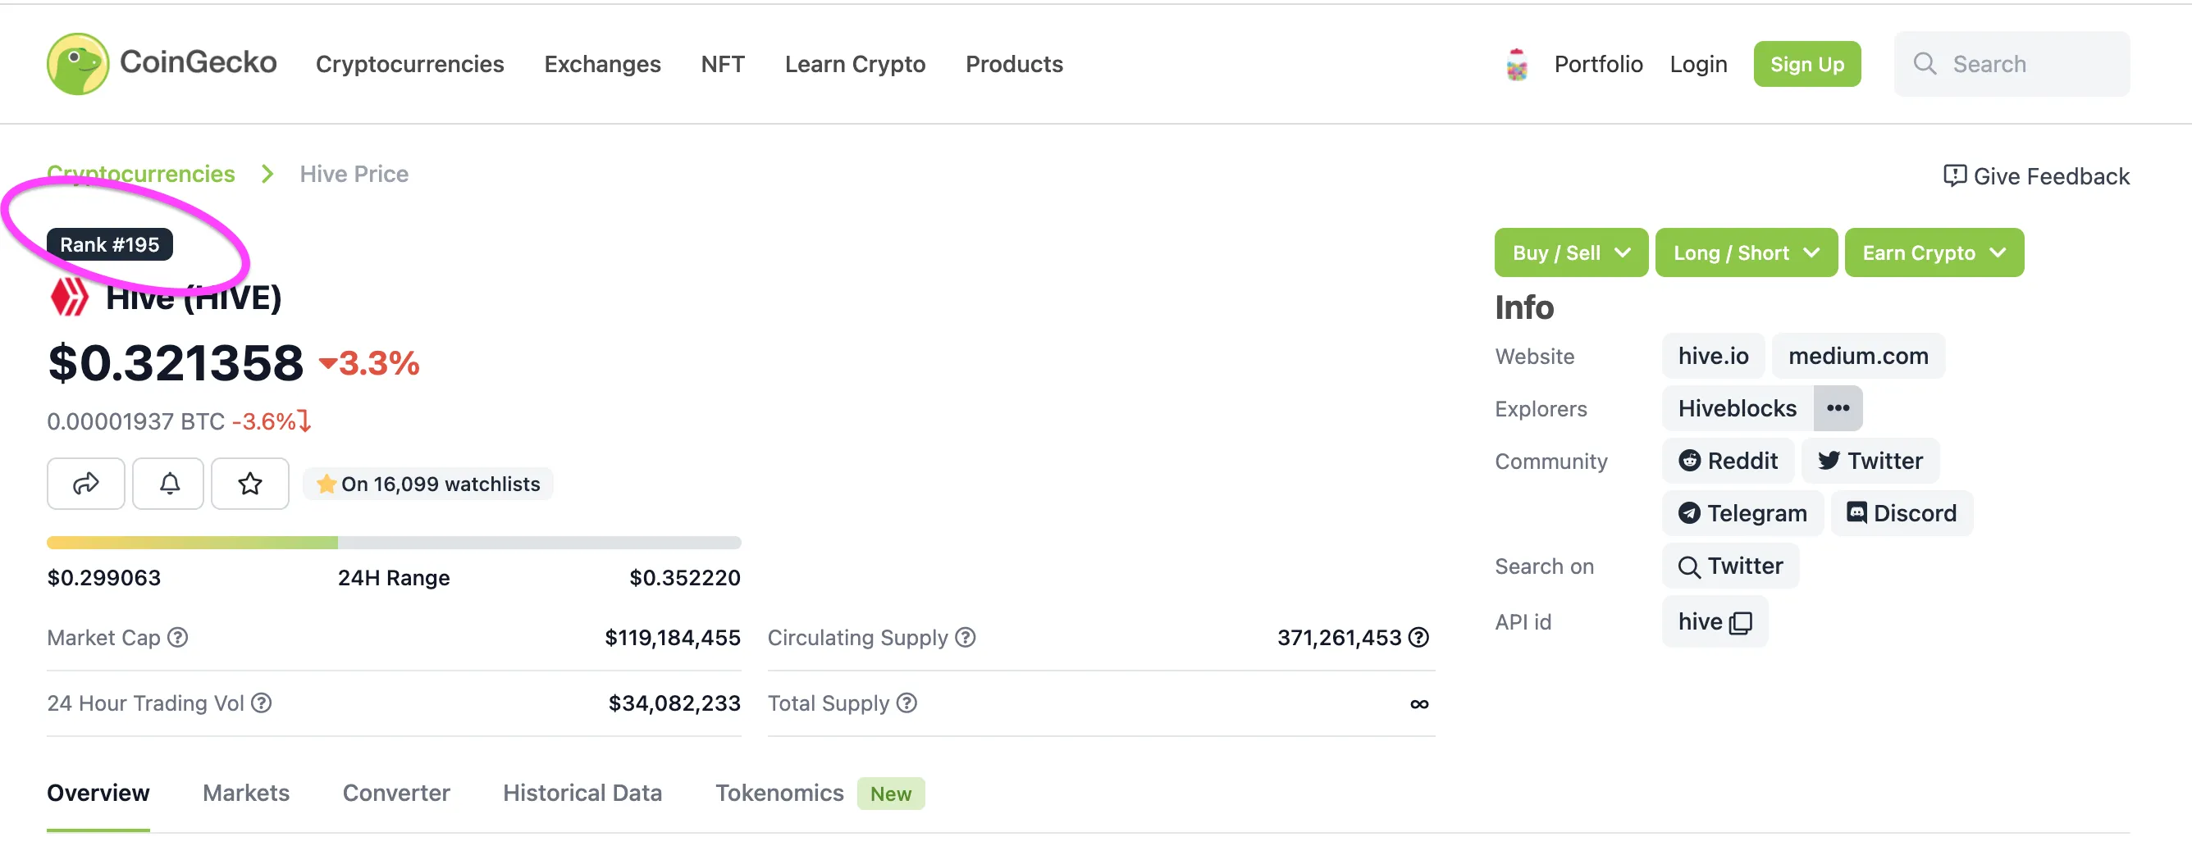Click the Search input field
Viewport: 2192px width, 846px height.
coord(2012,64)
